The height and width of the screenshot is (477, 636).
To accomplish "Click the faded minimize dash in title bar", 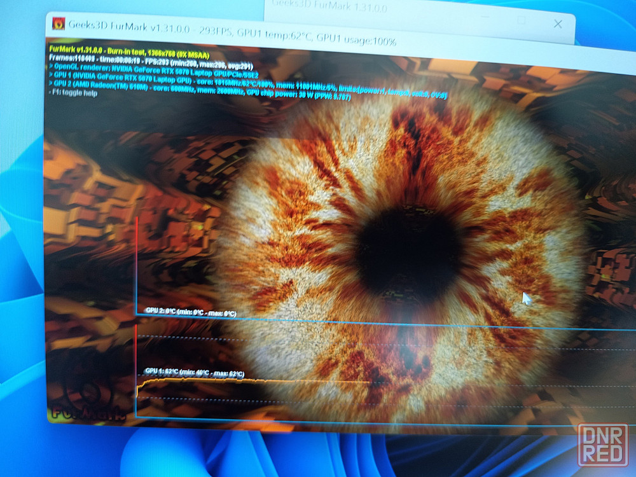I will click(485, 17).
